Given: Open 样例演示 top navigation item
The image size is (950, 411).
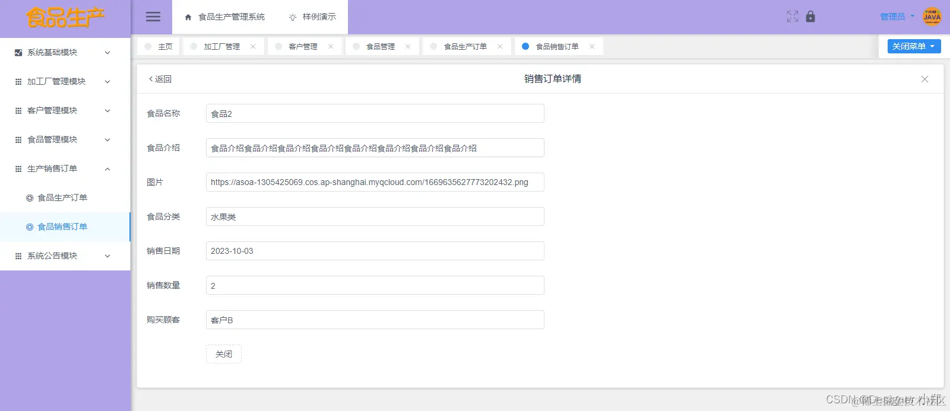Looking at the screenshot, I should tap(312, 17).
